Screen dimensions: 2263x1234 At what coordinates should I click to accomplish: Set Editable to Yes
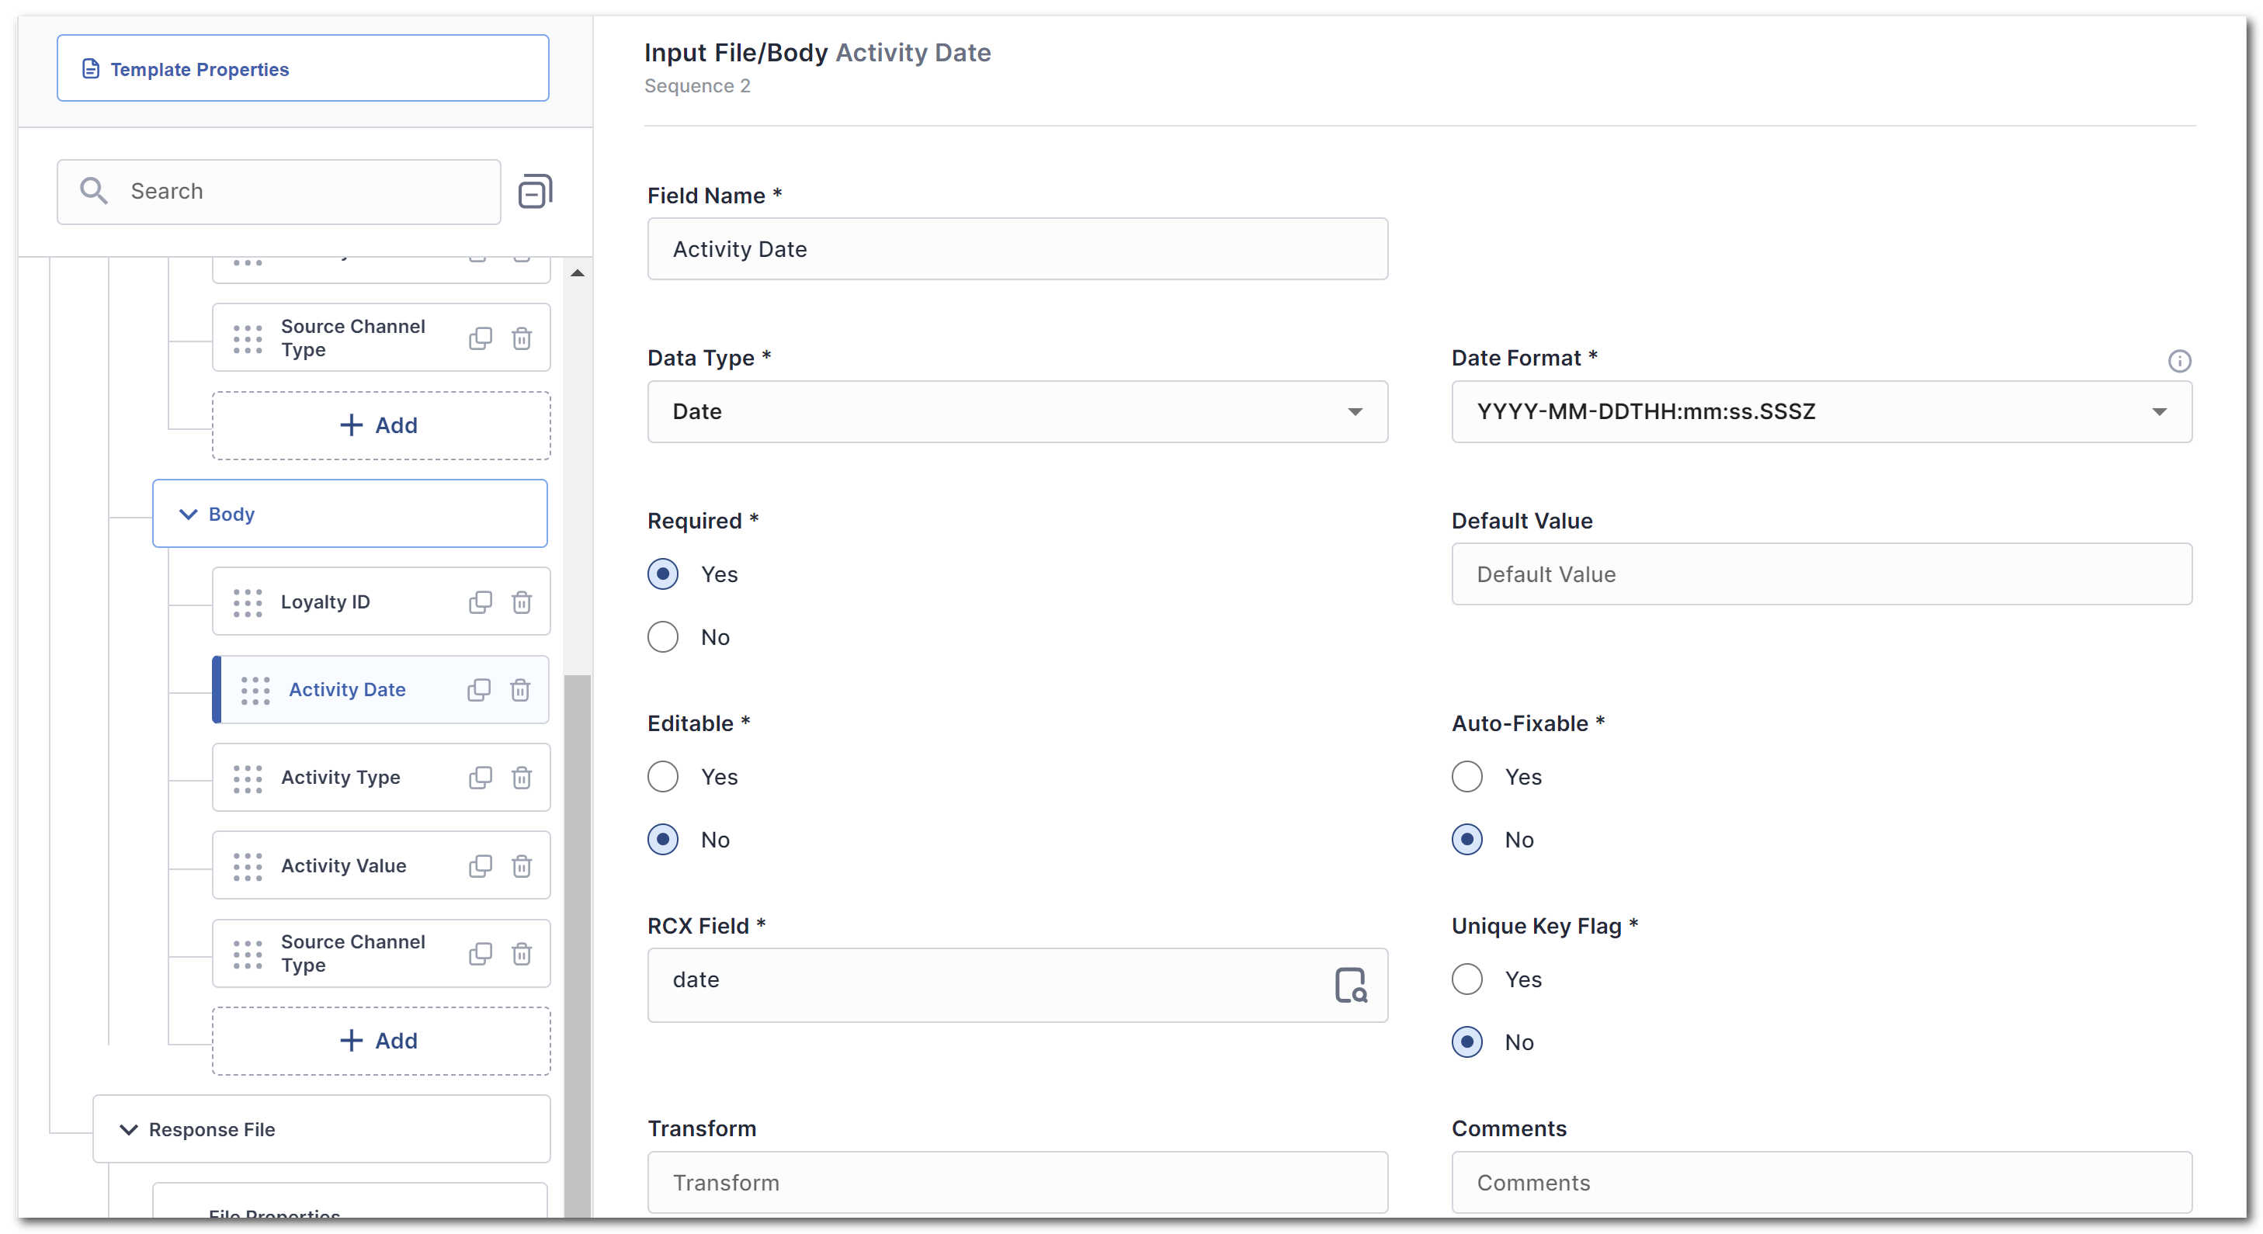point(662,776)
